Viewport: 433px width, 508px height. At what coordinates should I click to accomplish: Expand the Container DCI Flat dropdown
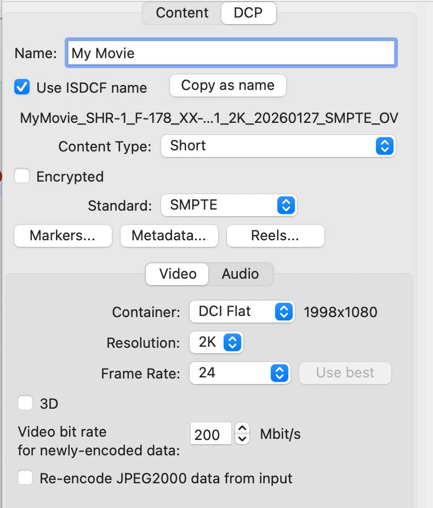242,312
